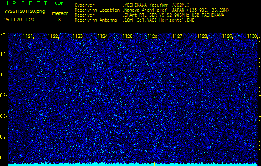
Task: Click the 1127 time axis label
Action: tap(177, 36)
